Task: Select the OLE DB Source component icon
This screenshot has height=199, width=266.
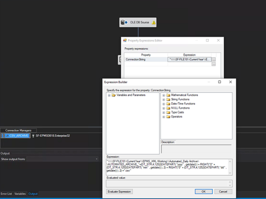Action: (x=124, y=22)
